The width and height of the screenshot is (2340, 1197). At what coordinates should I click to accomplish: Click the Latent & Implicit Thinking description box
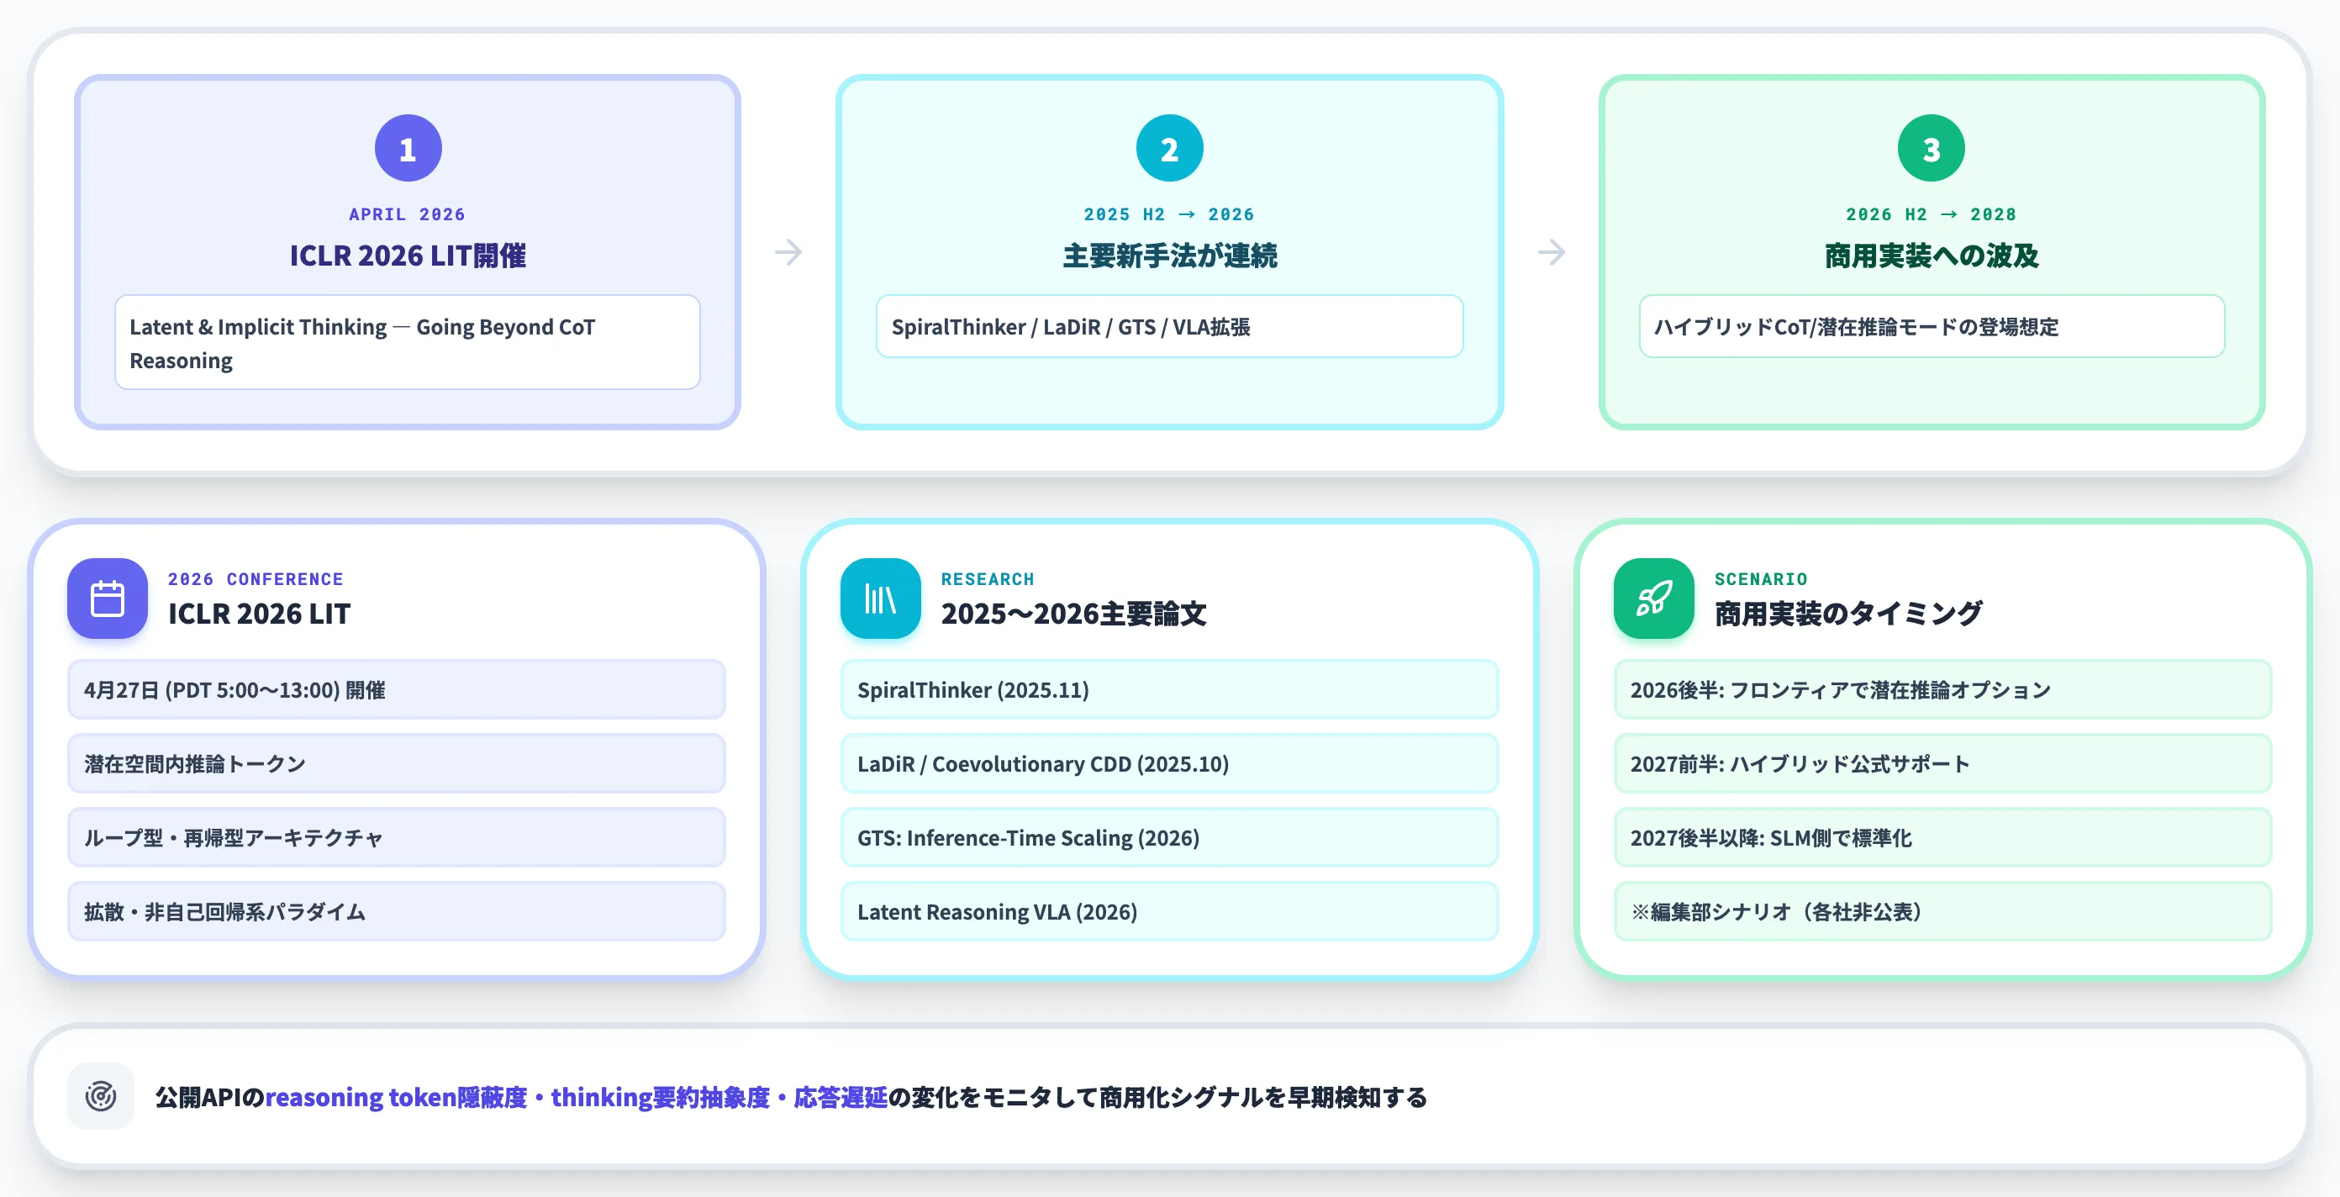click(x=407, y=342)
